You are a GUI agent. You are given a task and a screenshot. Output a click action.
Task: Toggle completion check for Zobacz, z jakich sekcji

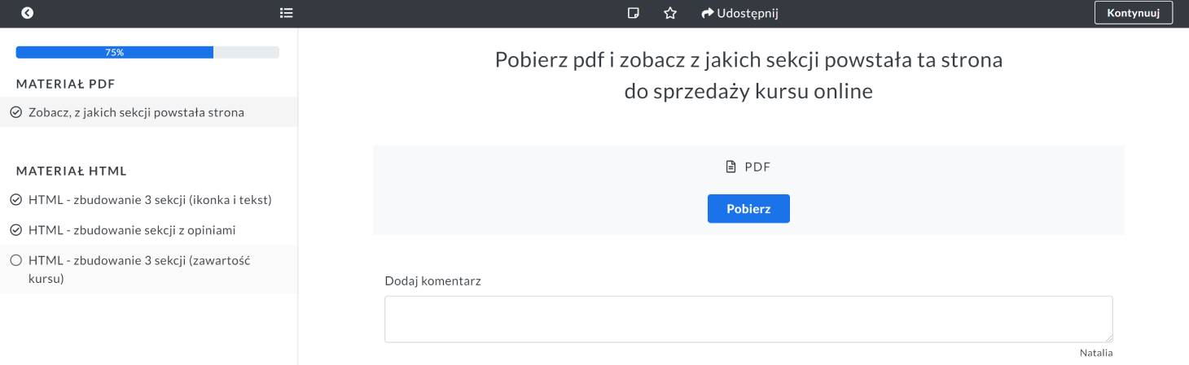(x=15, y=113)
